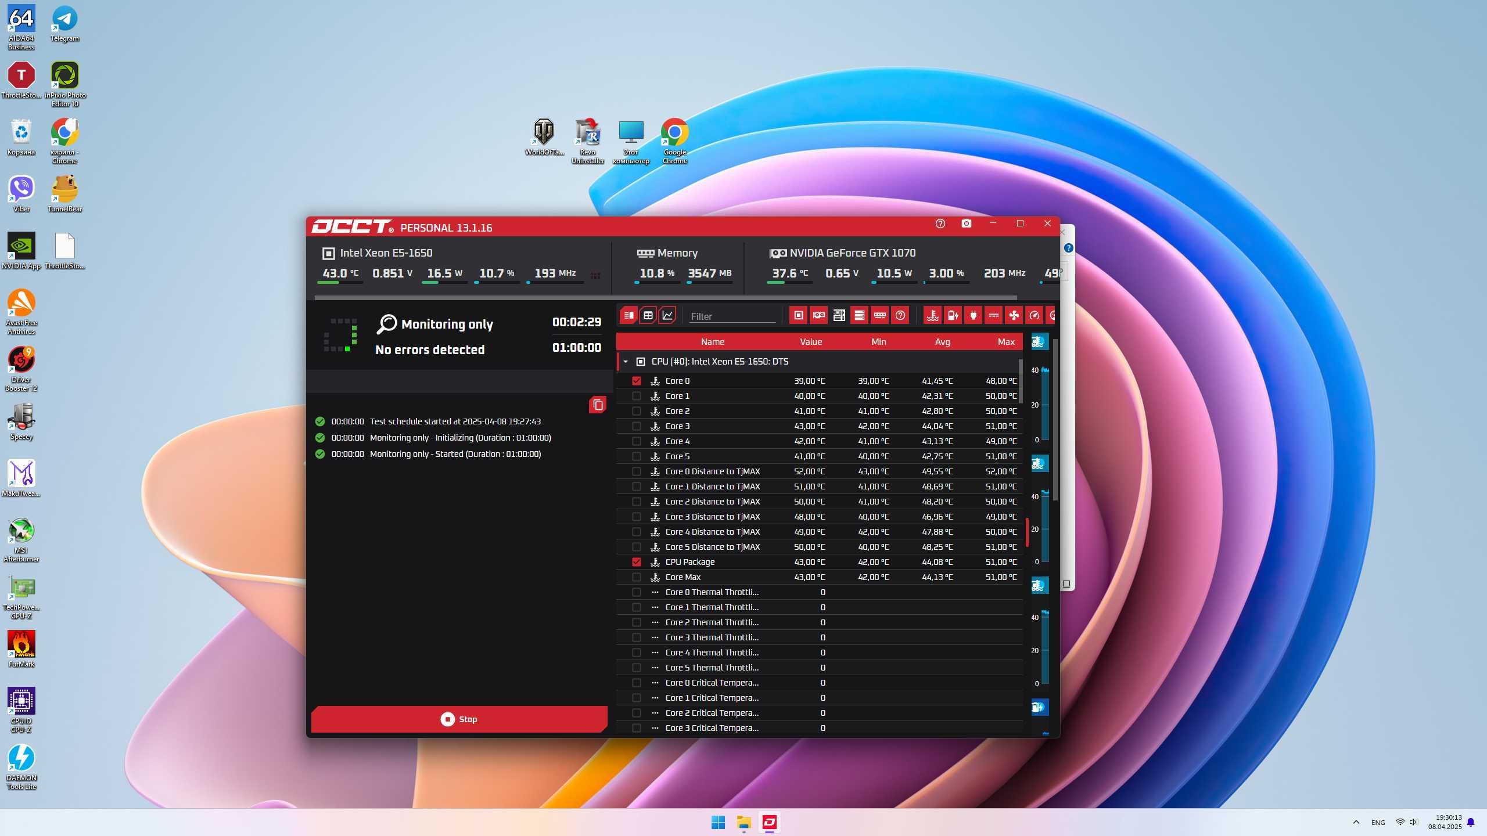
Task: Filter sensors by motherboard icon
Action: [x=839, y=315]
